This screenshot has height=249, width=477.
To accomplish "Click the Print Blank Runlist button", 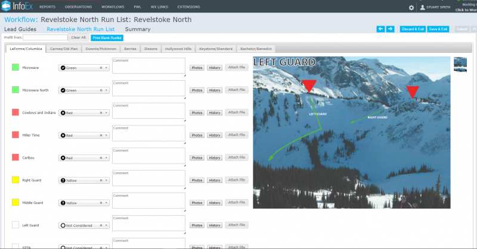I will coord(107,38).
